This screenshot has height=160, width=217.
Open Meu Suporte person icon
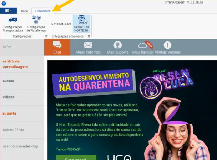click(117, 45)
